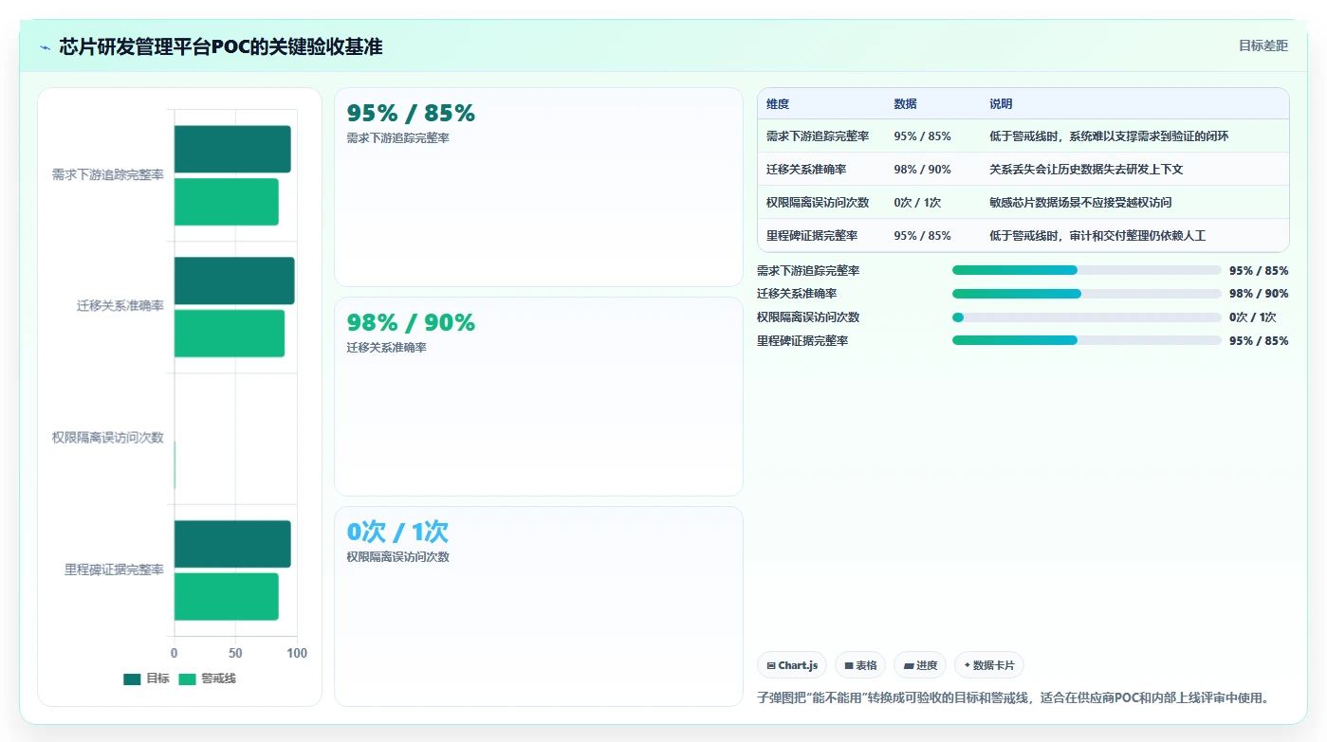Click the large 0次 / 1次 card value
The height and width of the screenshot is (742, 1327).
[397, 532]
